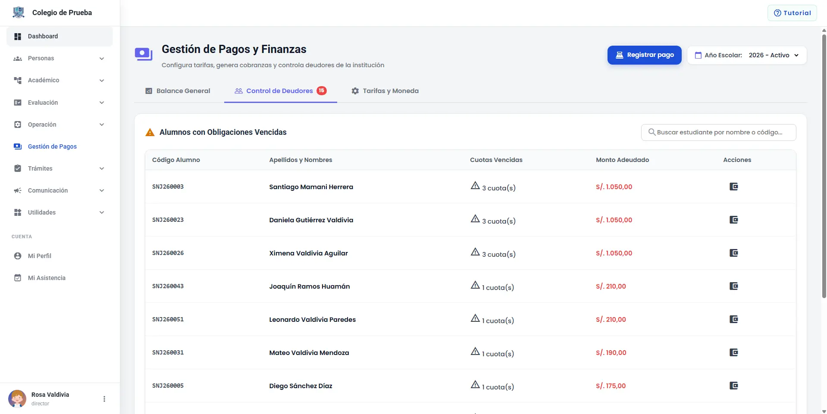Click the Cuotas Vencidas column header
Image resolution: width=827 pixels, height=414 pixels.
coord(496,160)
